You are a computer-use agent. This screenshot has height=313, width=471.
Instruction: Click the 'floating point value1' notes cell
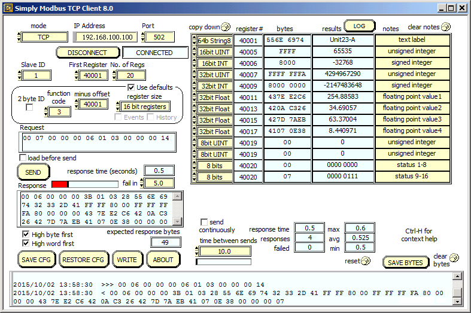412,96
